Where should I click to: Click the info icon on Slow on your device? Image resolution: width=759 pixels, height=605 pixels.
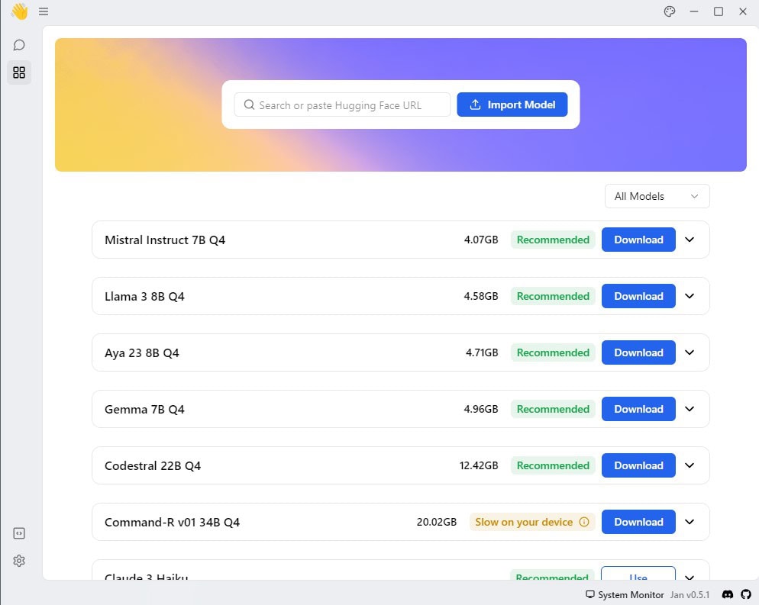584,522
